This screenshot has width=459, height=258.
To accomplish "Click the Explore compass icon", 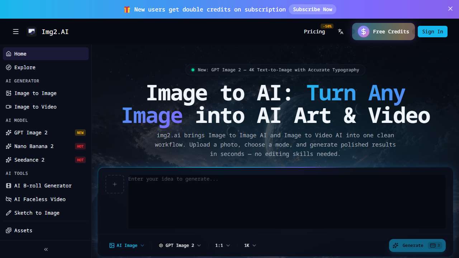I will [9, 67].
